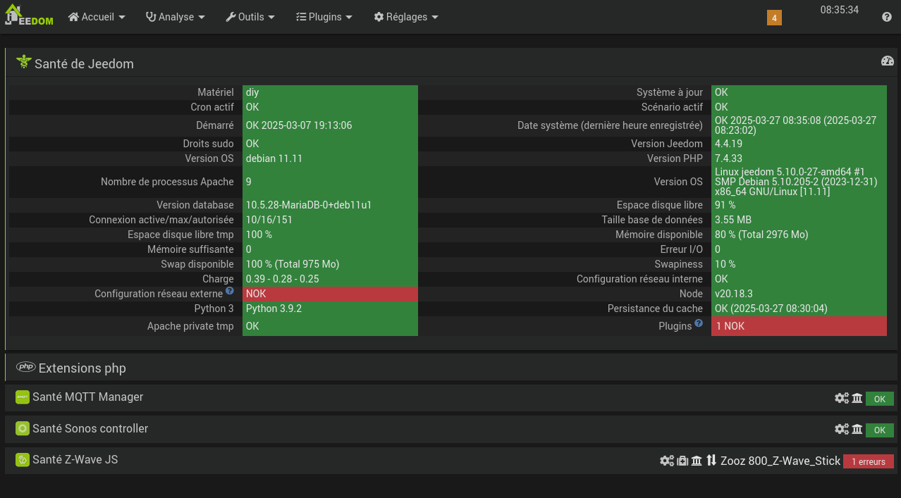Open the Accueil dropdown menu
901x498 pixels.
pos(97,17)
